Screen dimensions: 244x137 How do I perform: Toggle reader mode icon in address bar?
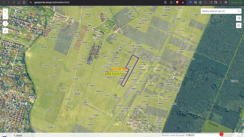[x=165, y=2]
